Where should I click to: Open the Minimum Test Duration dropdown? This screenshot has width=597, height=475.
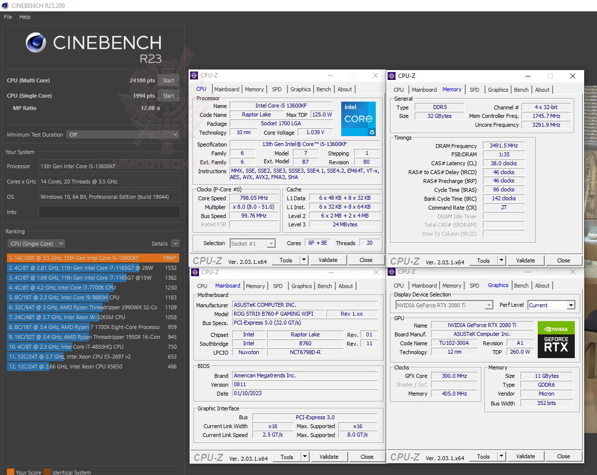click(x=123, y=134)
